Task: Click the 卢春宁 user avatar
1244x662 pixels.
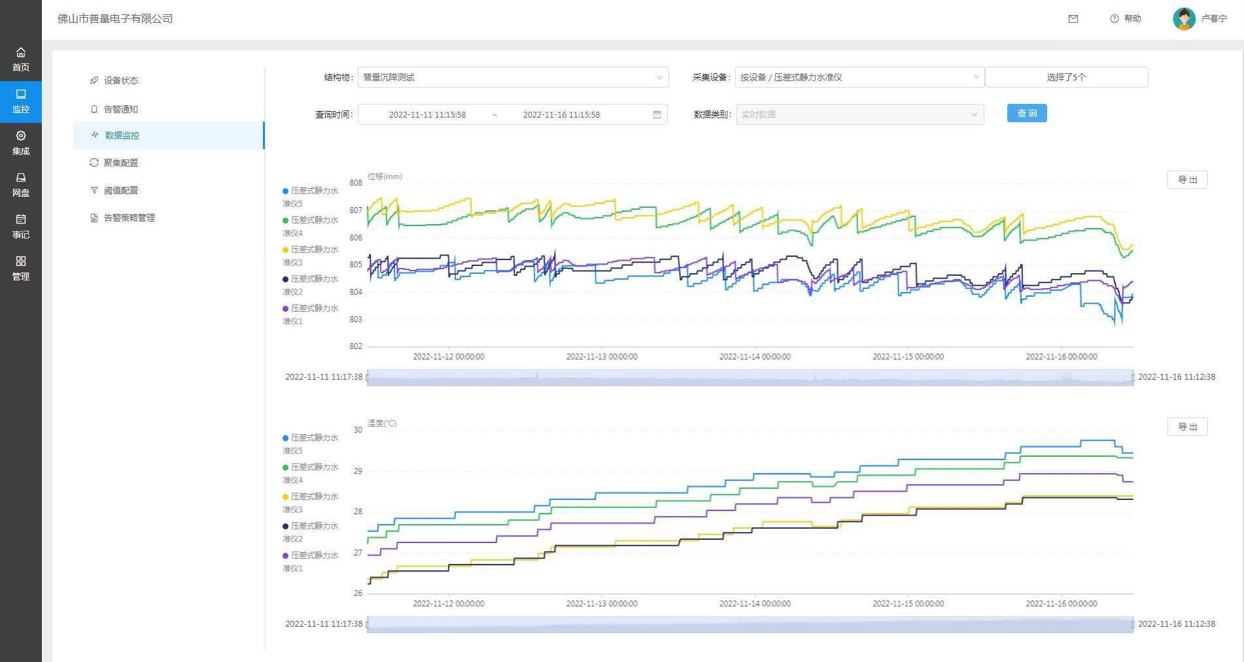Action: (x=1184, y=19)
